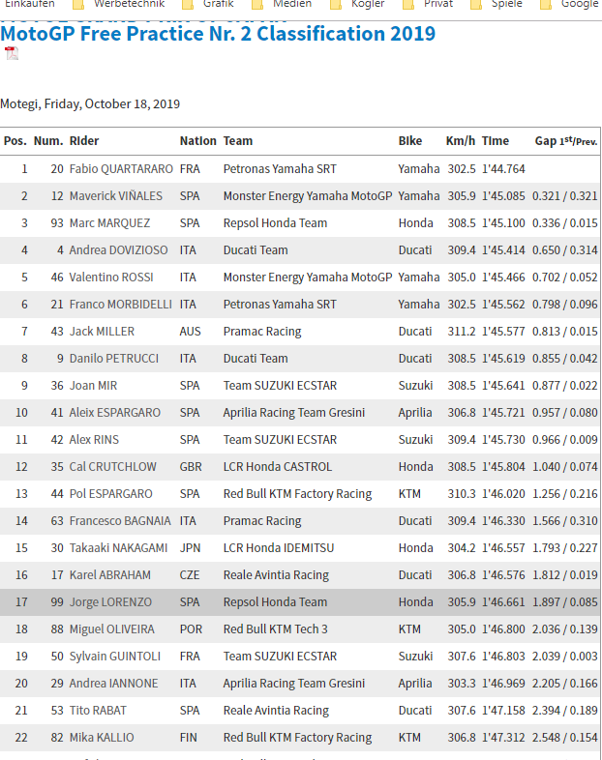Click the Time column header
Viewport: 602px width, 760px height.
pos(496,141)
